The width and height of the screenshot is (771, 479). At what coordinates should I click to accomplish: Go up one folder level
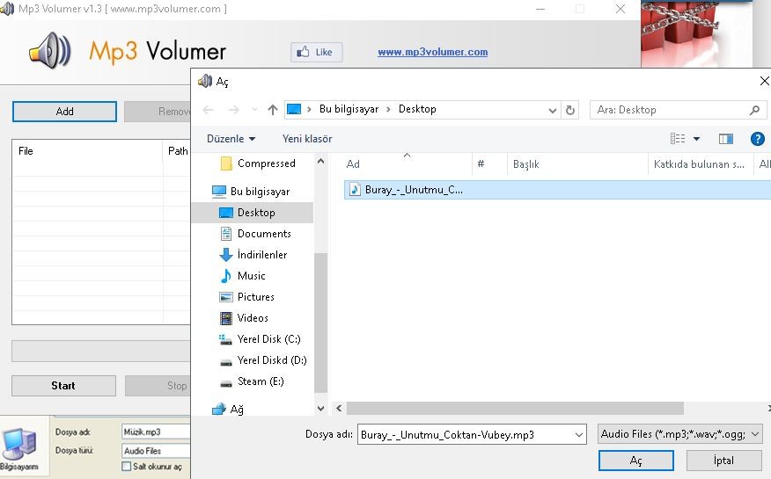(x=273, y=110)
